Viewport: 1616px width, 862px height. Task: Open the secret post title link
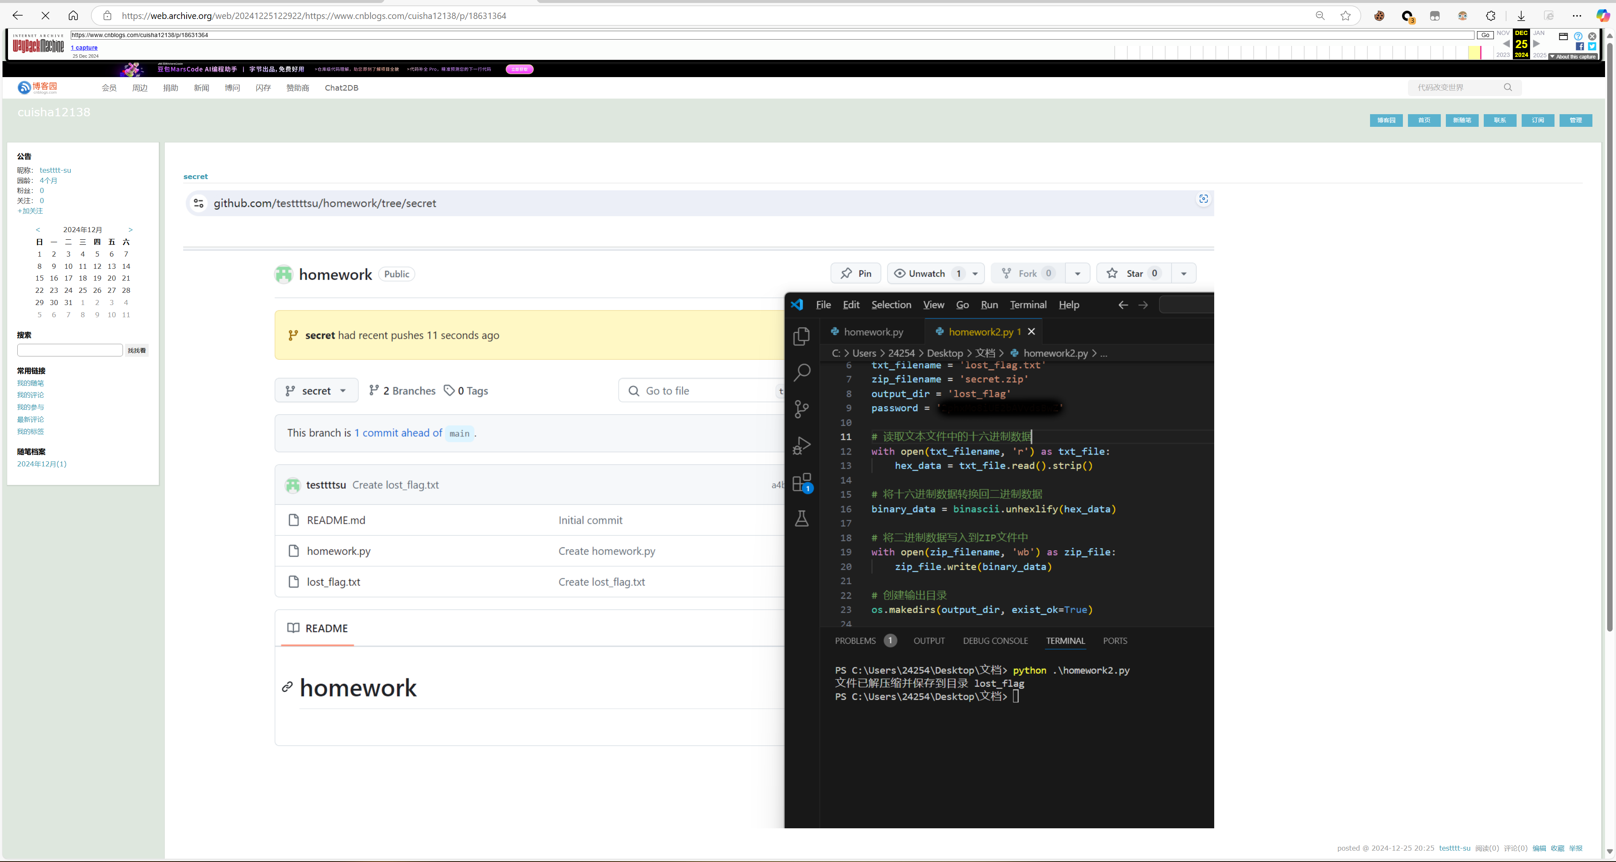point(195,176)
